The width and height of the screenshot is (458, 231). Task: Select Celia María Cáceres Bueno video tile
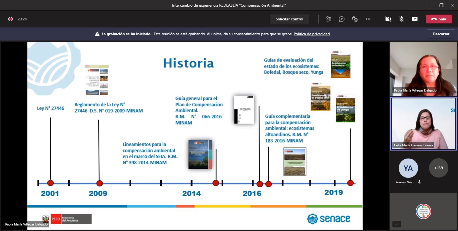click(423, 123)
